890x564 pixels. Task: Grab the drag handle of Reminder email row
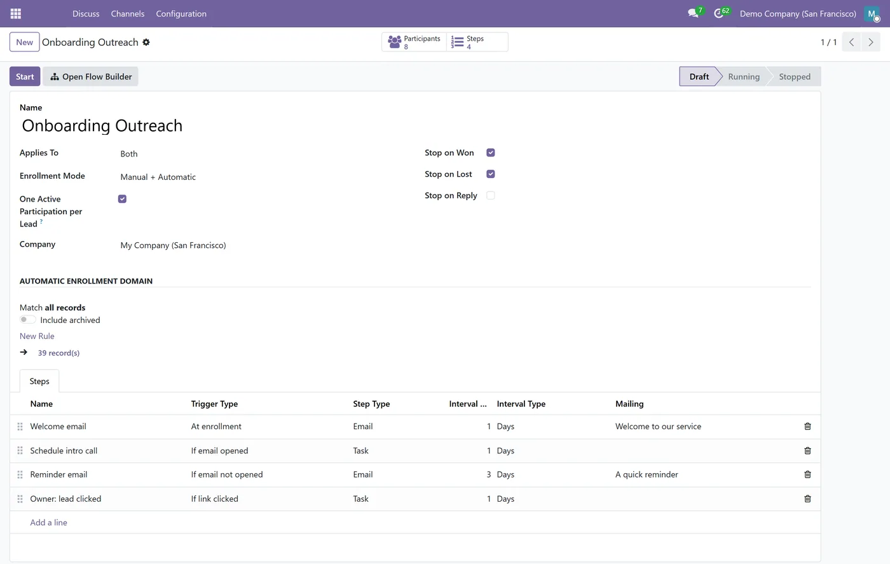point(20,474)
